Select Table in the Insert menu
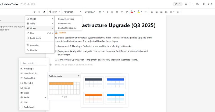The image size is (215, 112). pos(40,24)
